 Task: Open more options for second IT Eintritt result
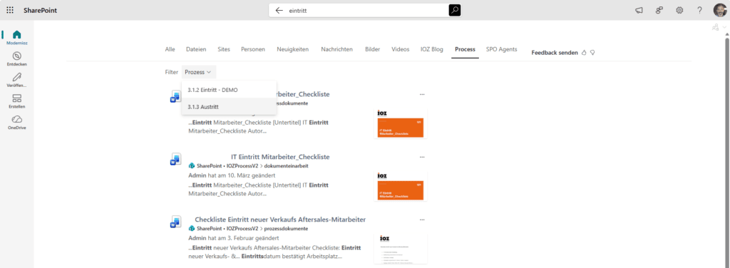click(422, 157)
